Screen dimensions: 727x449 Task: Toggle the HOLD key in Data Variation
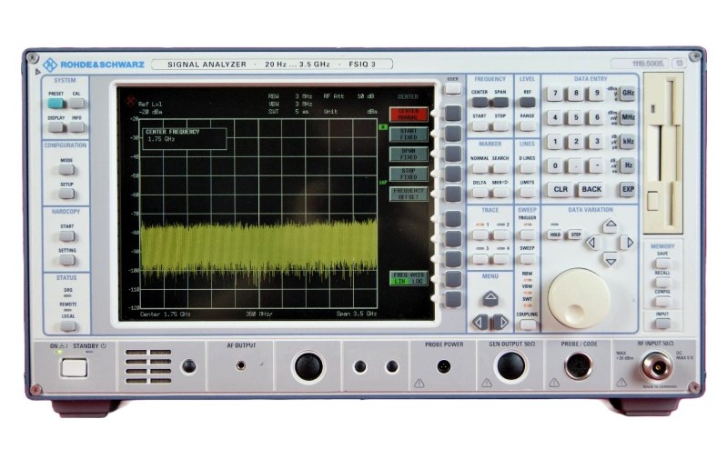[x=554, y=234]
